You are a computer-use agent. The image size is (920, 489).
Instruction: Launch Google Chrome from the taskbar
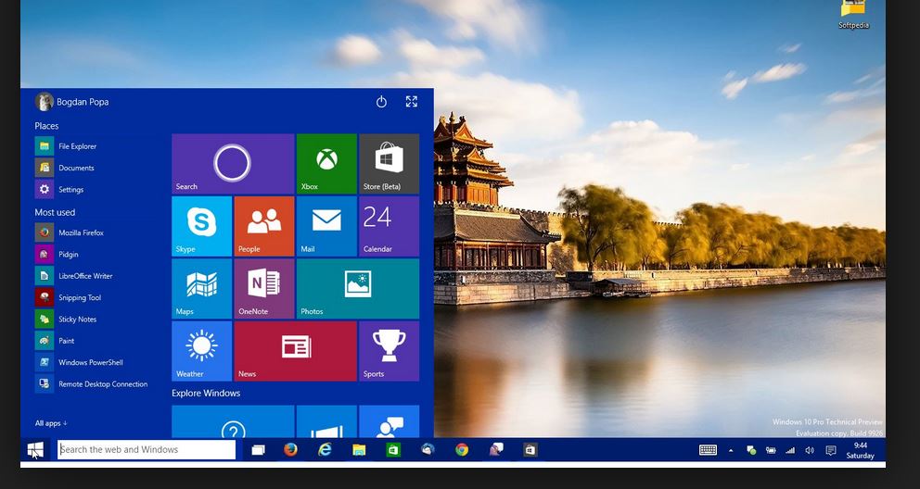462,449
